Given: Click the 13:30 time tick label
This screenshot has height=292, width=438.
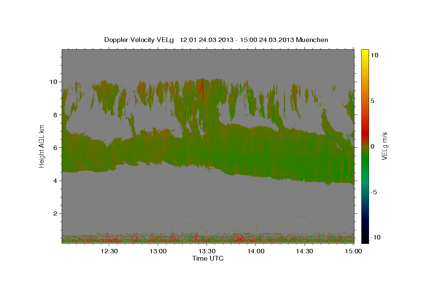Looking at the screenshot, I should click(207, 251).
